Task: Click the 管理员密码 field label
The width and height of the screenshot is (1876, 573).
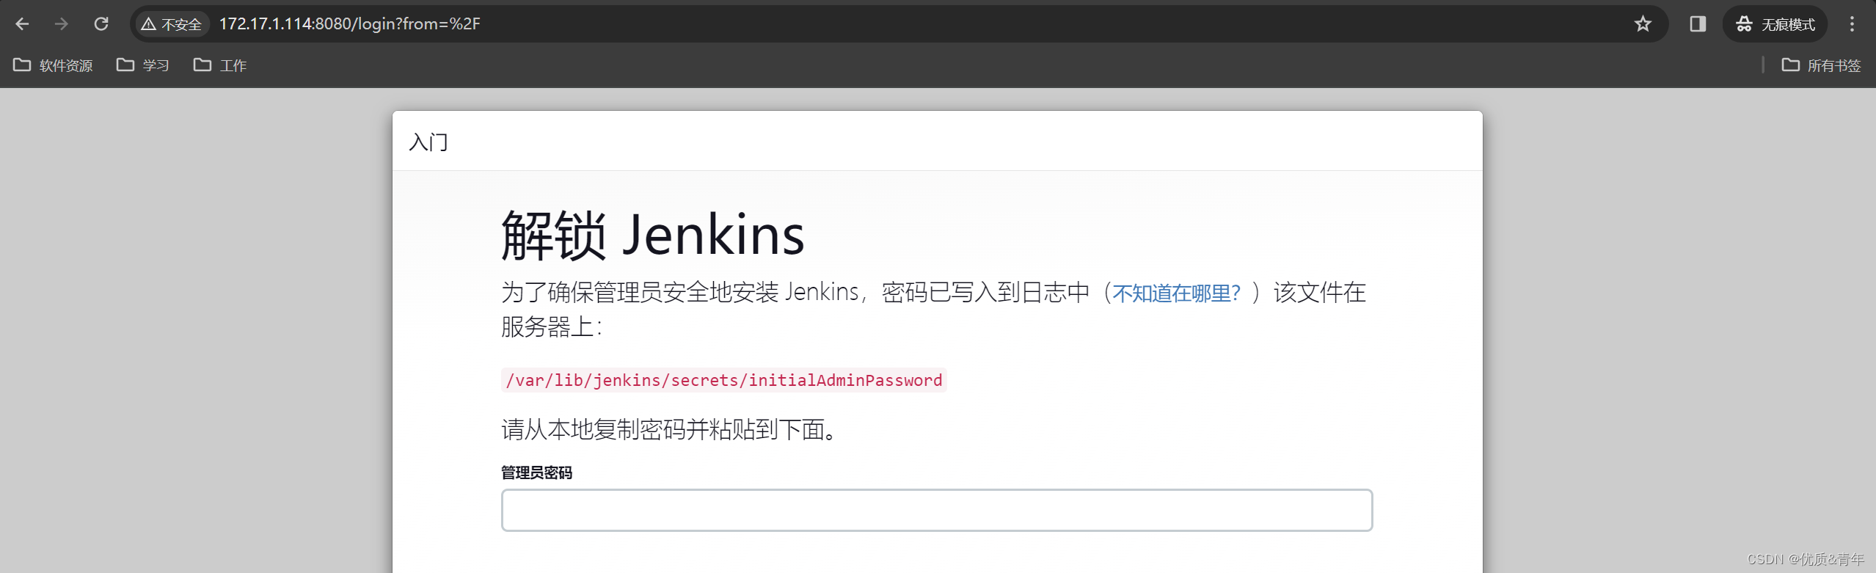Action: tap(537, 472)
